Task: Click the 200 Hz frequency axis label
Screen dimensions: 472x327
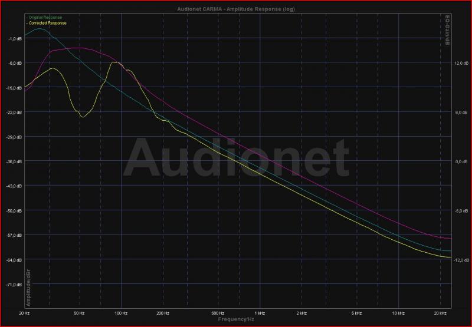Action: (x=163, y=313)
